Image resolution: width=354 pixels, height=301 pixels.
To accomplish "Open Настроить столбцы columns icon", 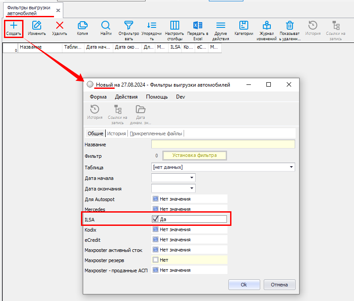I will pyautogui.click(x=175, y=26).
